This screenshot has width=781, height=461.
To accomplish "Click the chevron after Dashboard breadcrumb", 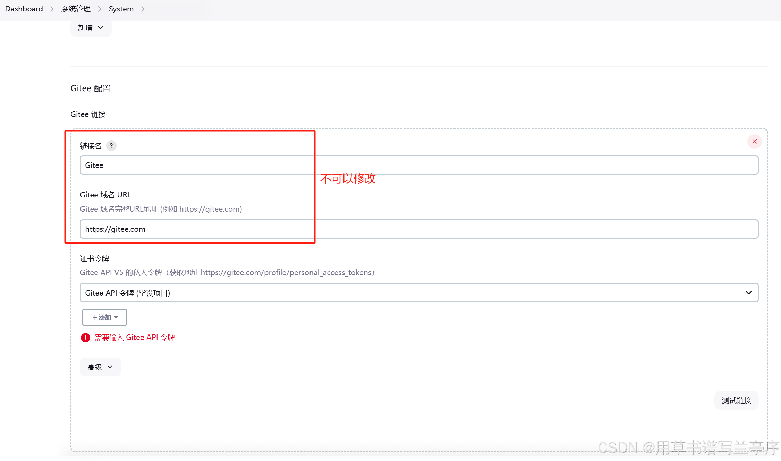I will point(52,9).
